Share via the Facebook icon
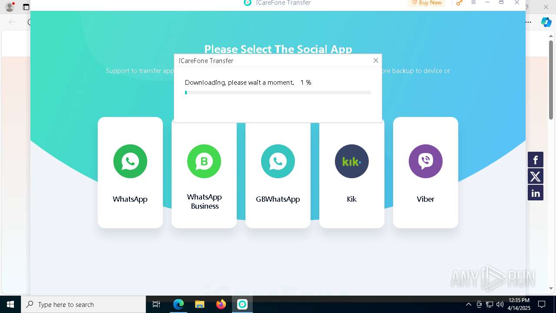556x313 pixels. (536, 160)
